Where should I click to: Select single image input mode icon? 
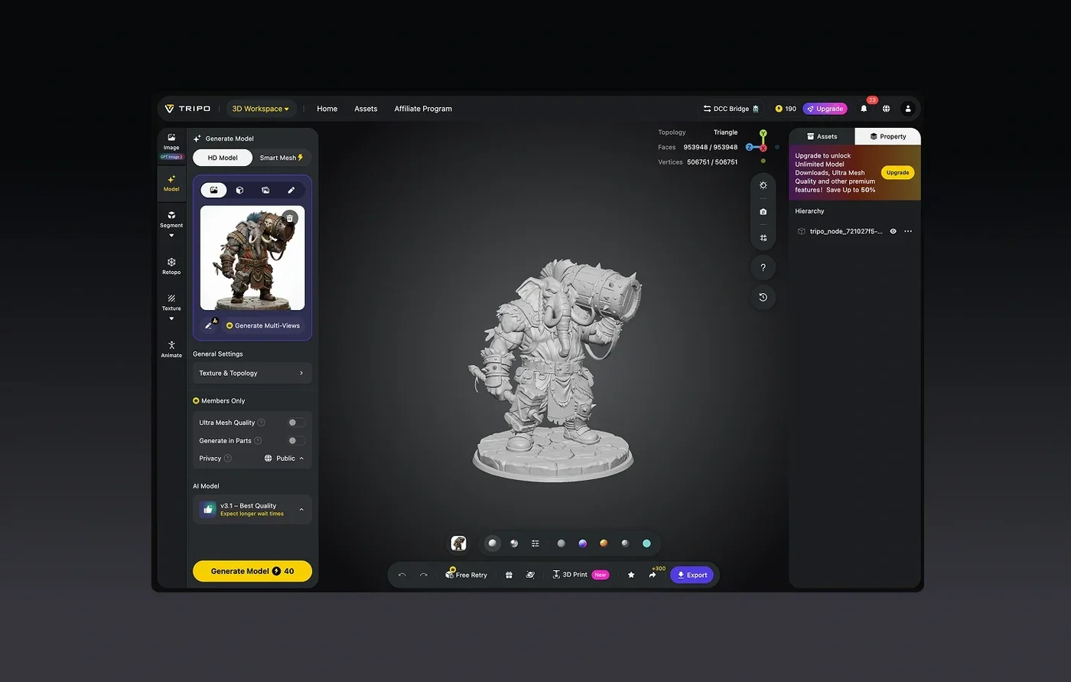click(x=214, y=190)
